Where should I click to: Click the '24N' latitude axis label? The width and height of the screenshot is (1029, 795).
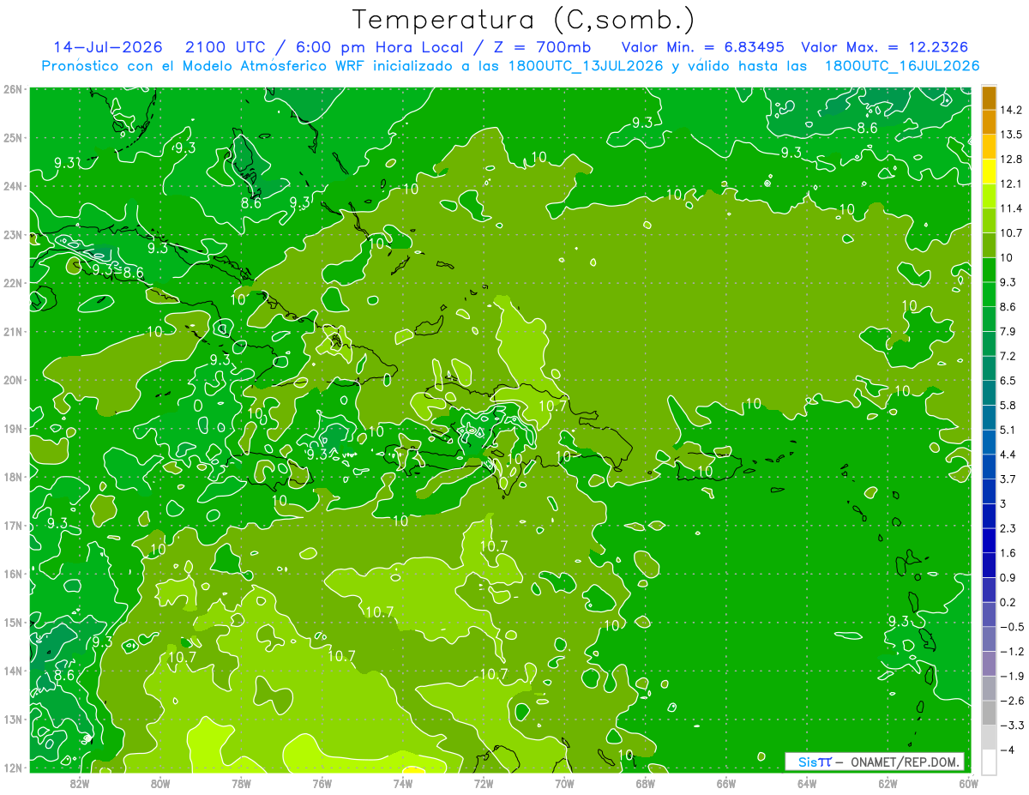[x=12, y=186]
